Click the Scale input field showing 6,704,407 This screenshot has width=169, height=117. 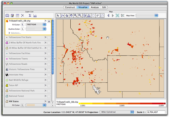coord(156,112)
